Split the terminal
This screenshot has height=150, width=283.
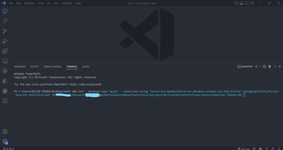[x=264, y=67]
